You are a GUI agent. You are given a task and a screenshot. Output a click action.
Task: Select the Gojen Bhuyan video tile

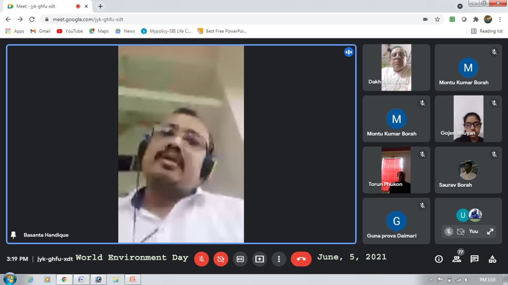(x=468, y=119)
